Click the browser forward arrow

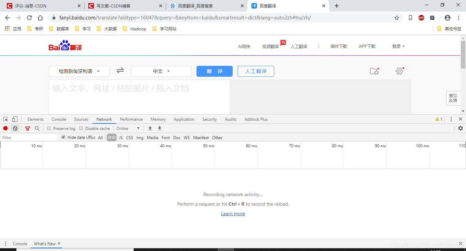[18, 18]
